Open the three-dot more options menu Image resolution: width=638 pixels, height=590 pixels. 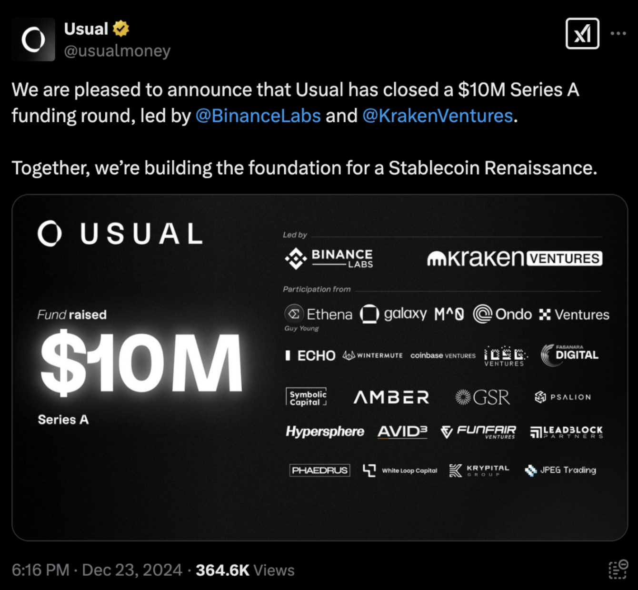[x=618, y=34]
